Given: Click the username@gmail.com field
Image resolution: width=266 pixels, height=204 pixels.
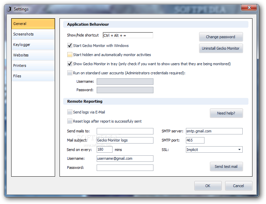Looking at the screenshot, I should (x=125, y=158).
